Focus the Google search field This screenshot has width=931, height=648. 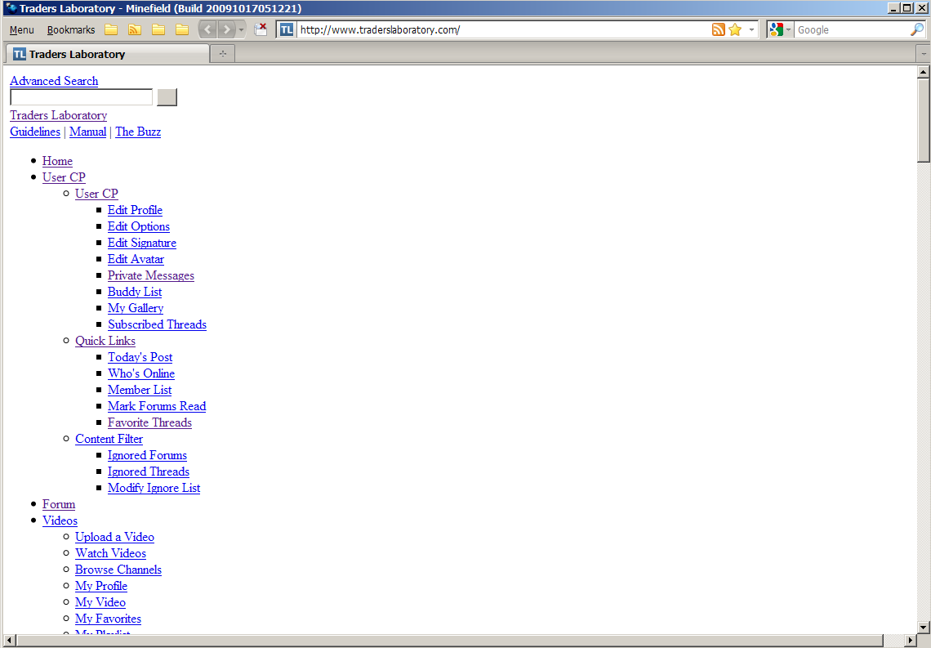(x=852, y=29)
